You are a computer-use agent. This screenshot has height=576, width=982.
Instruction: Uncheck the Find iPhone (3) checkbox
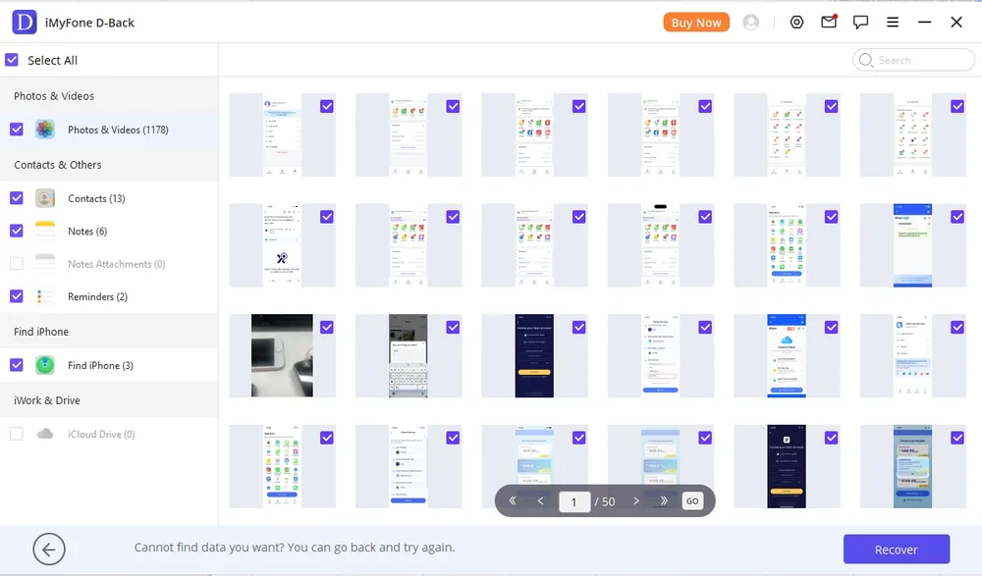(17, 365)
